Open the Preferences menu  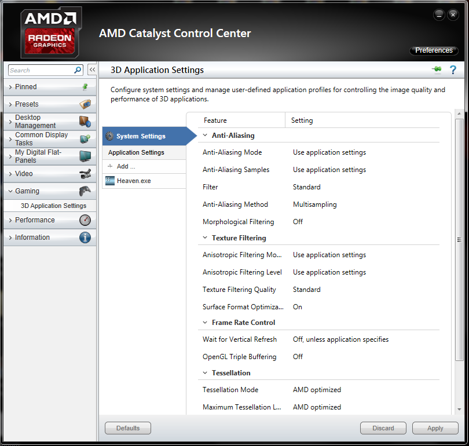pos(434,50)
